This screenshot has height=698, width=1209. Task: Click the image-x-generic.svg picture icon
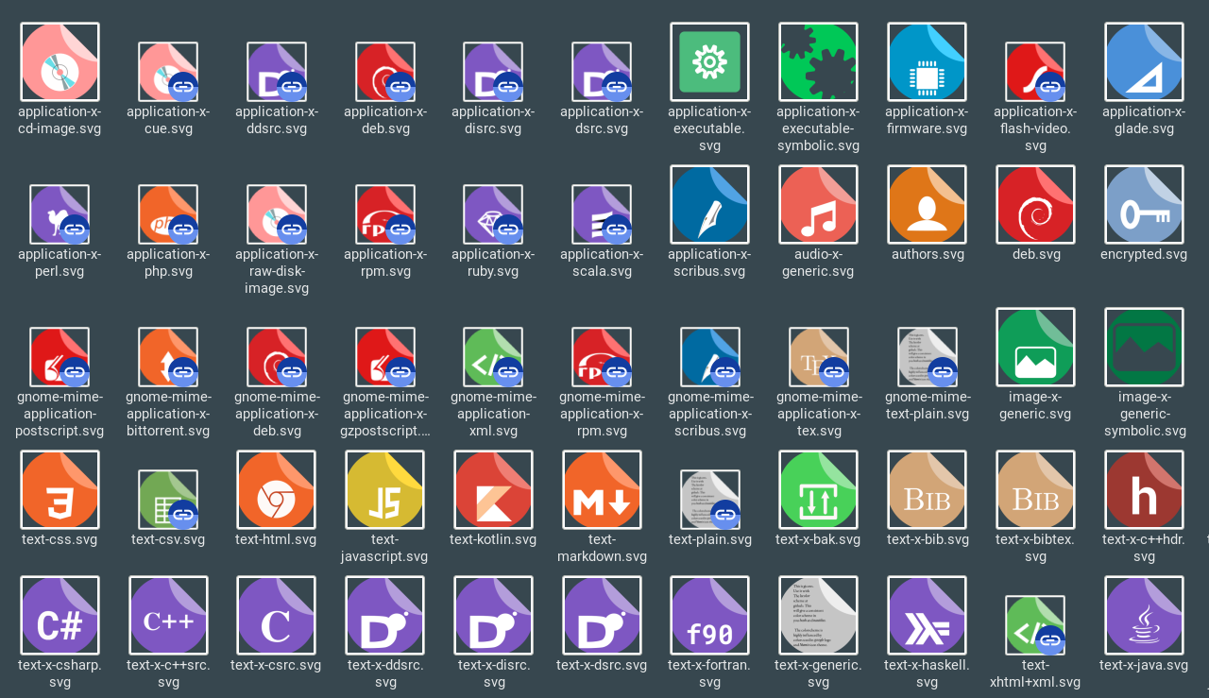(x=1035, y=347)
